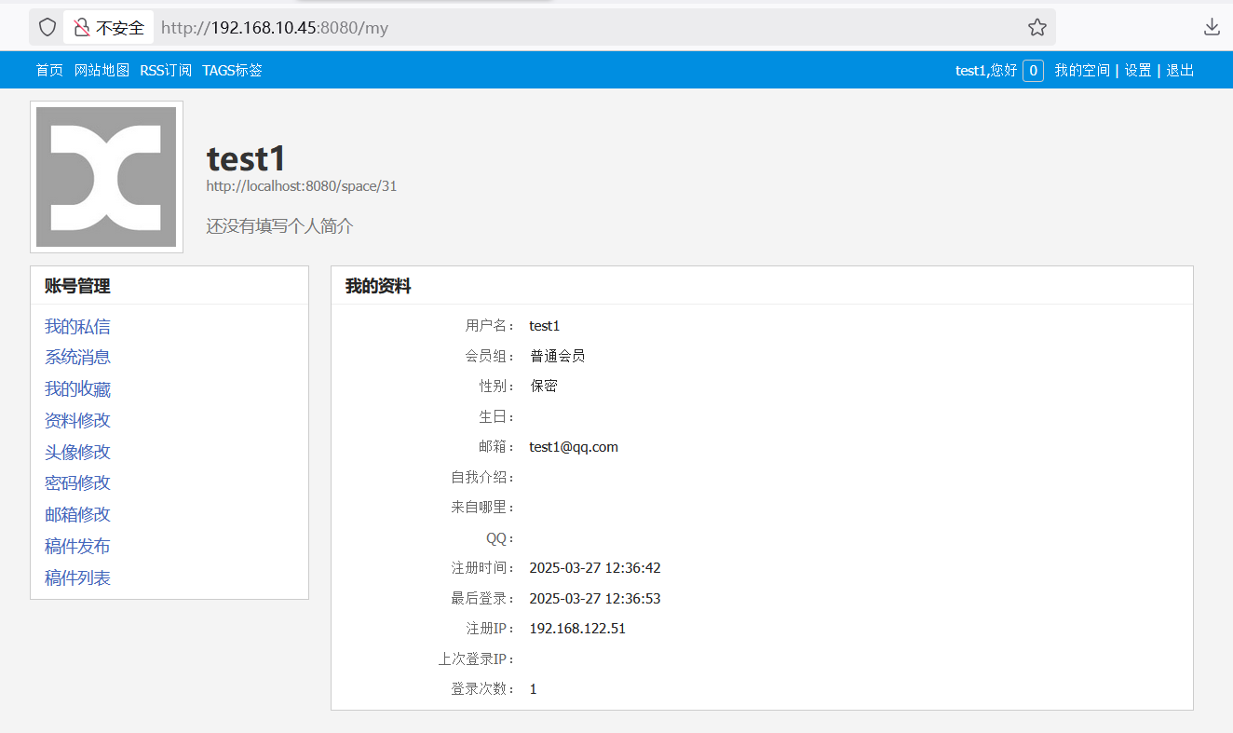Open 我的收藏 in the sidebar
The image size is (1233, 733).
(x=77, y=389)
